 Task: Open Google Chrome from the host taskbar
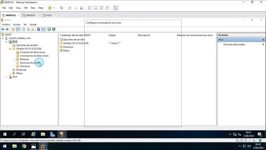[x=24, y=146]
